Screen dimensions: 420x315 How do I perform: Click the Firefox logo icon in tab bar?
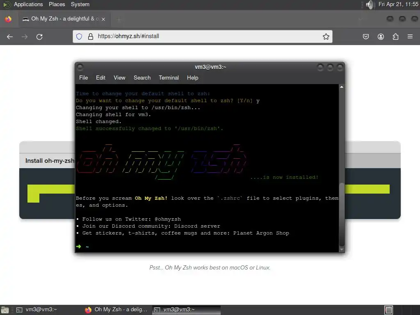tap(8, 19)
